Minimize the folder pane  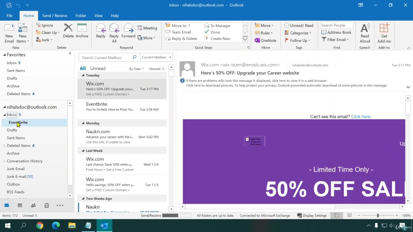[70, 53]
